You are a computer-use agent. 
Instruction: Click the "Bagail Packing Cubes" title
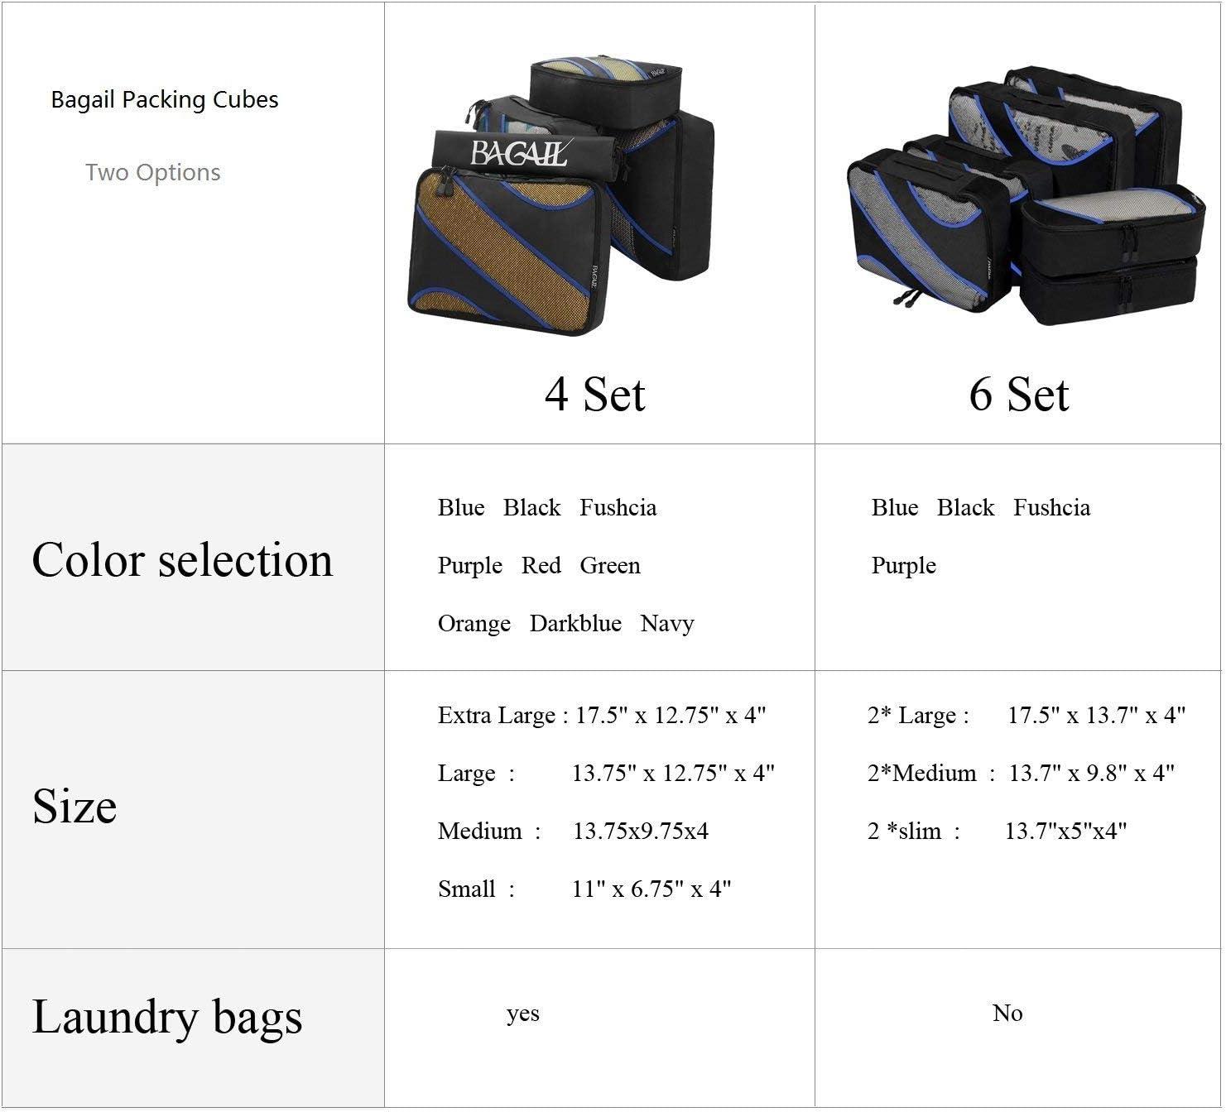tap(165, 99)
